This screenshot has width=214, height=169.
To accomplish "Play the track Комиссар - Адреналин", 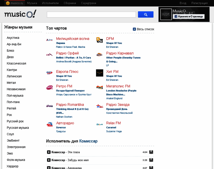I will 49,168.
